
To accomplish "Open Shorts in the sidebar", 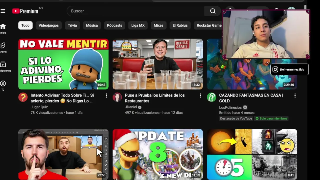I will 3,48.
